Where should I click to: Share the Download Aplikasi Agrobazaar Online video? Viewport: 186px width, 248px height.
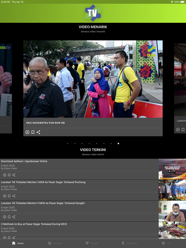[14, 175]
